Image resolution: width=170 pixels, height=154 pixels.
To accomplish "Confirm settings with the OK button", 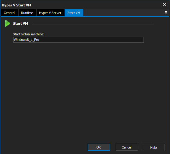I will coord(99,147).
